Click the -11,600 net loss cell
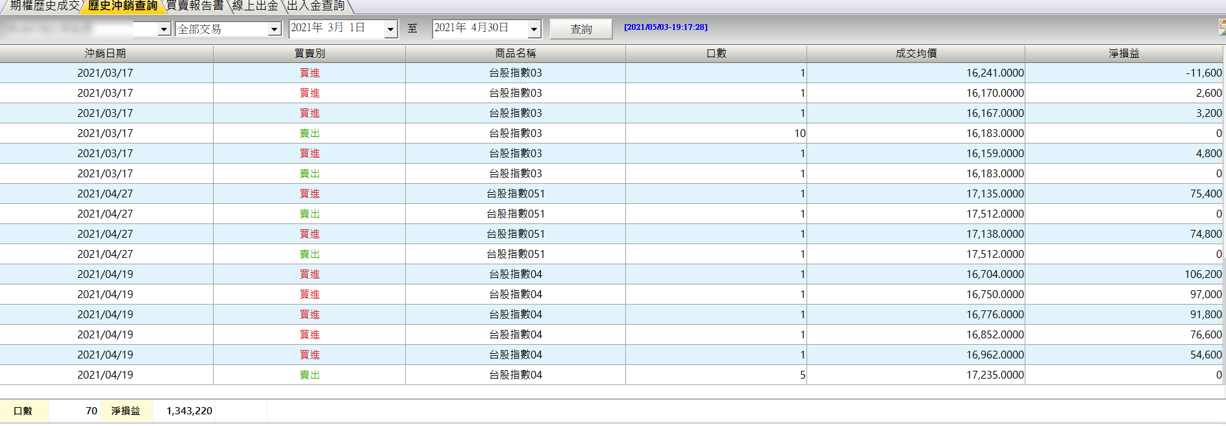Viewport: 1226px width, 426px height. coord(1124,73)
